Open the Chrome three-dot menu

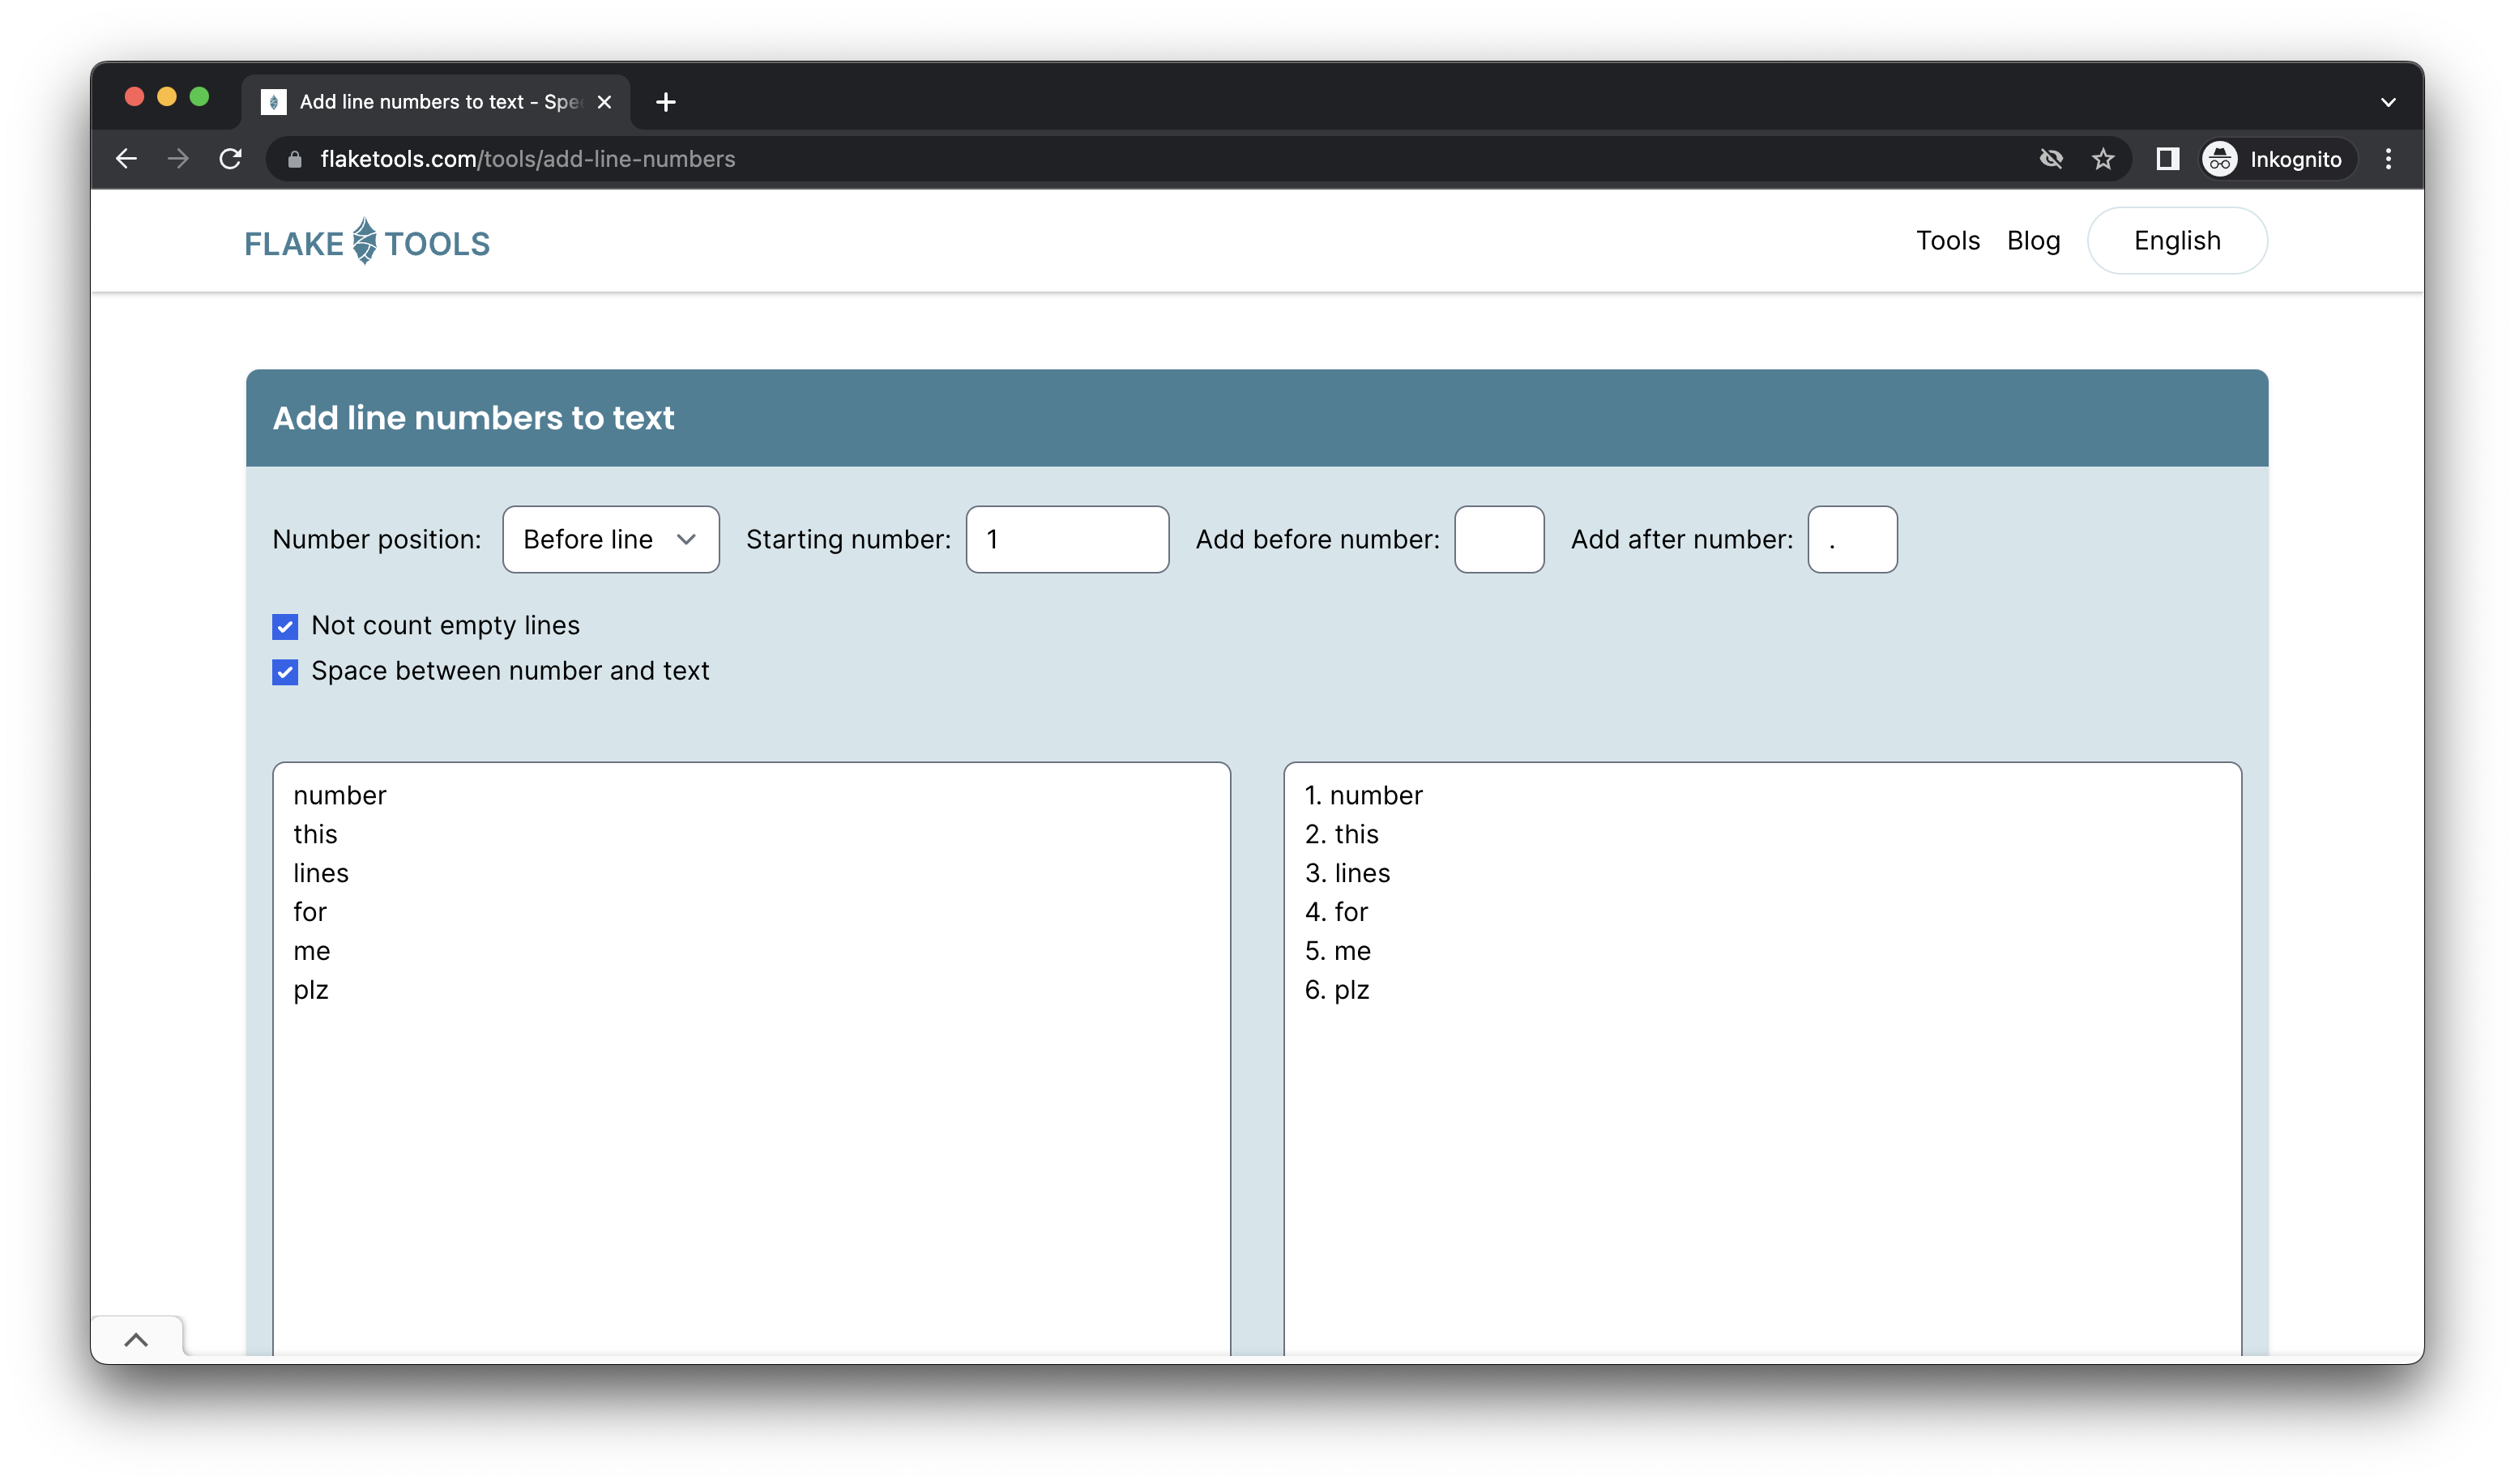[x=2388, y=159]
